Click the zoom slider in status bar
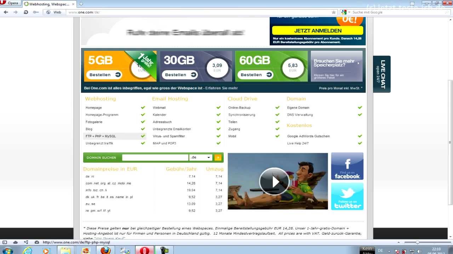453x254 pixels. point(418,242)
